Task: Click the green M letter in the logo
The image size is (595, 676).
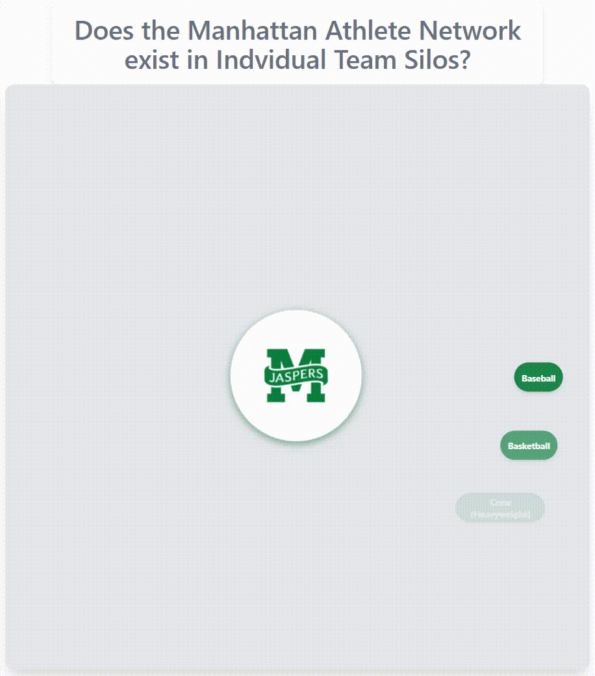Action: click(296, 359)
